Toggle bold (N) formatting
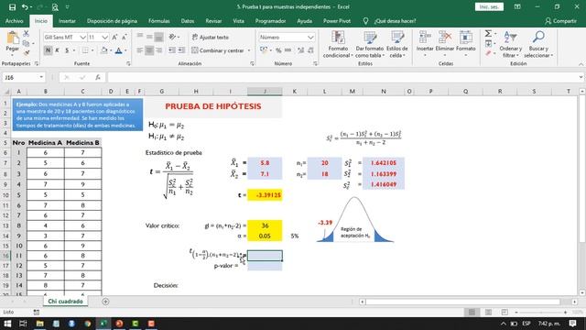This screenshot has height=330, width=586. [x=48, y=50]
